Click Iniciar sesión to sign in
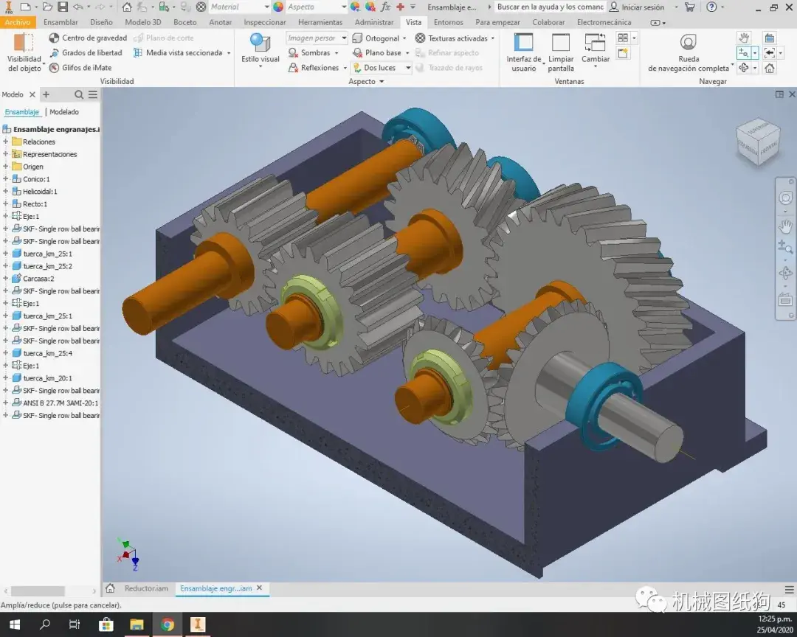Screen dimensions: 797x637 point(642,7)
